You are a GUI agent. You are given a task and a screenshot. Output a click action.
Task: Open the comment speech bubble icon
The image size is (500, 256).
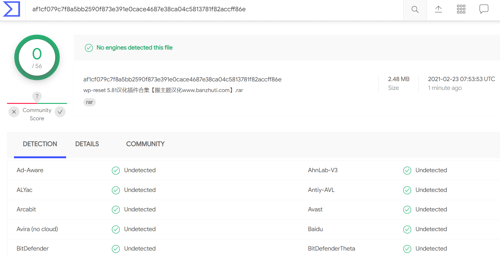pos(484,9)
